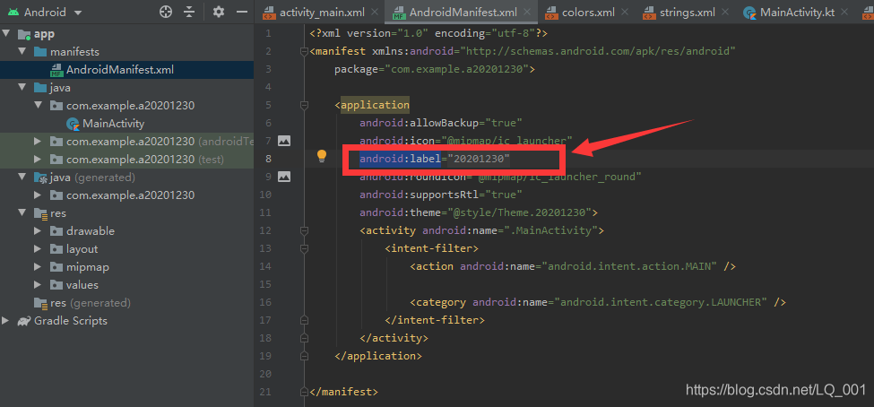This screenshot has height=407, width=874.
Task: Click the java (generated) folder icon
Action: click(40, 178)
